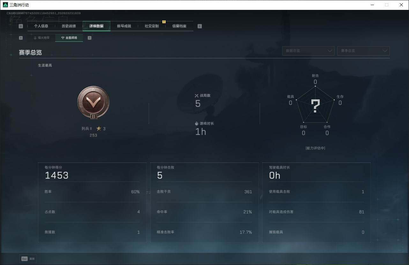Click the rank score 253

point(93,135)
